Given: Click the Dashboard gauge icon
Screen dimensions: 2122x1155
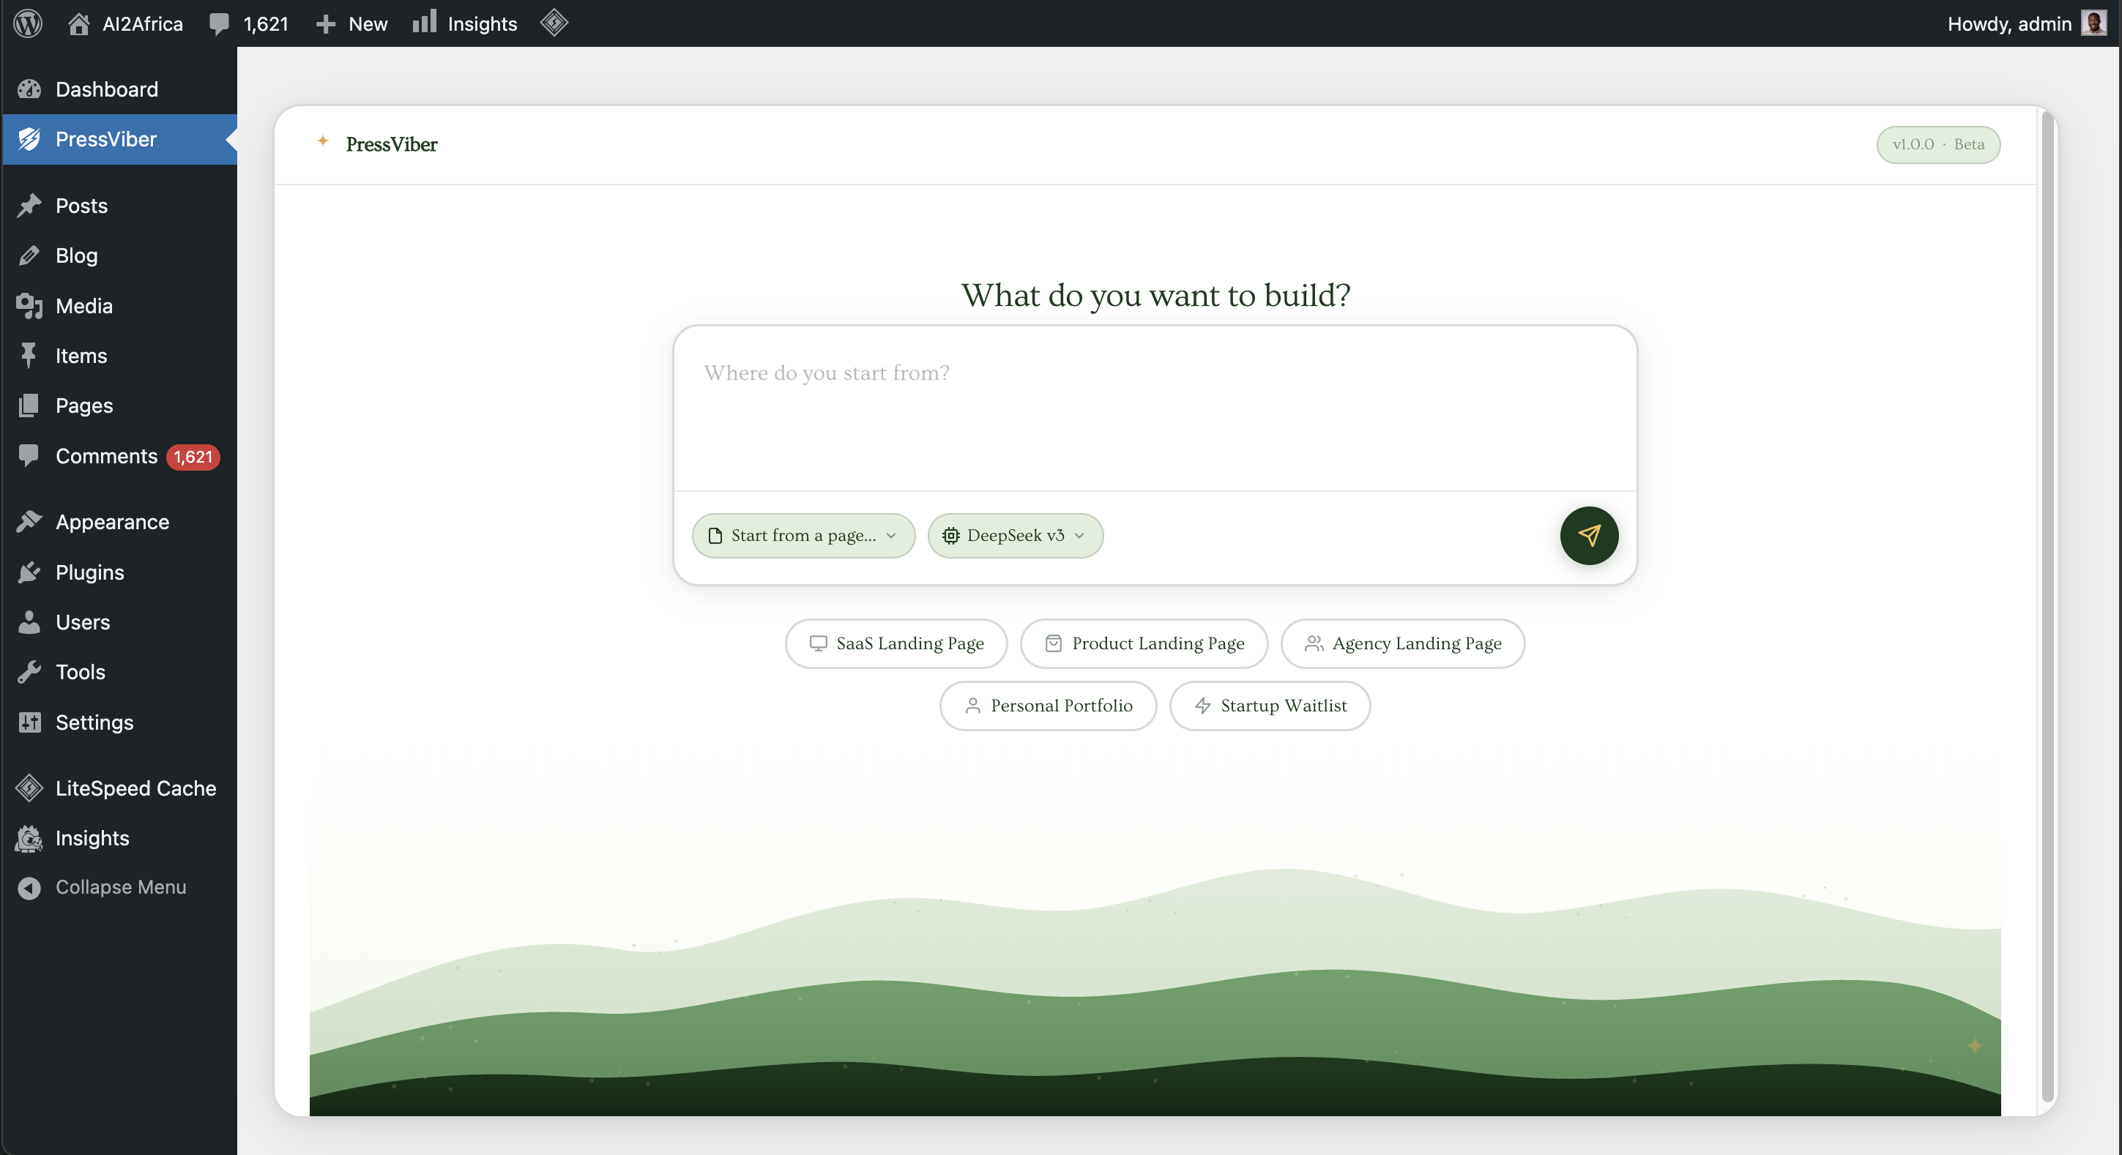Looking at the screenshot, I should 29,89.
